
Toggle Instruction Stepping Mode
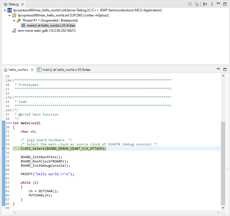pyautogui.click(x=205, y=4)
